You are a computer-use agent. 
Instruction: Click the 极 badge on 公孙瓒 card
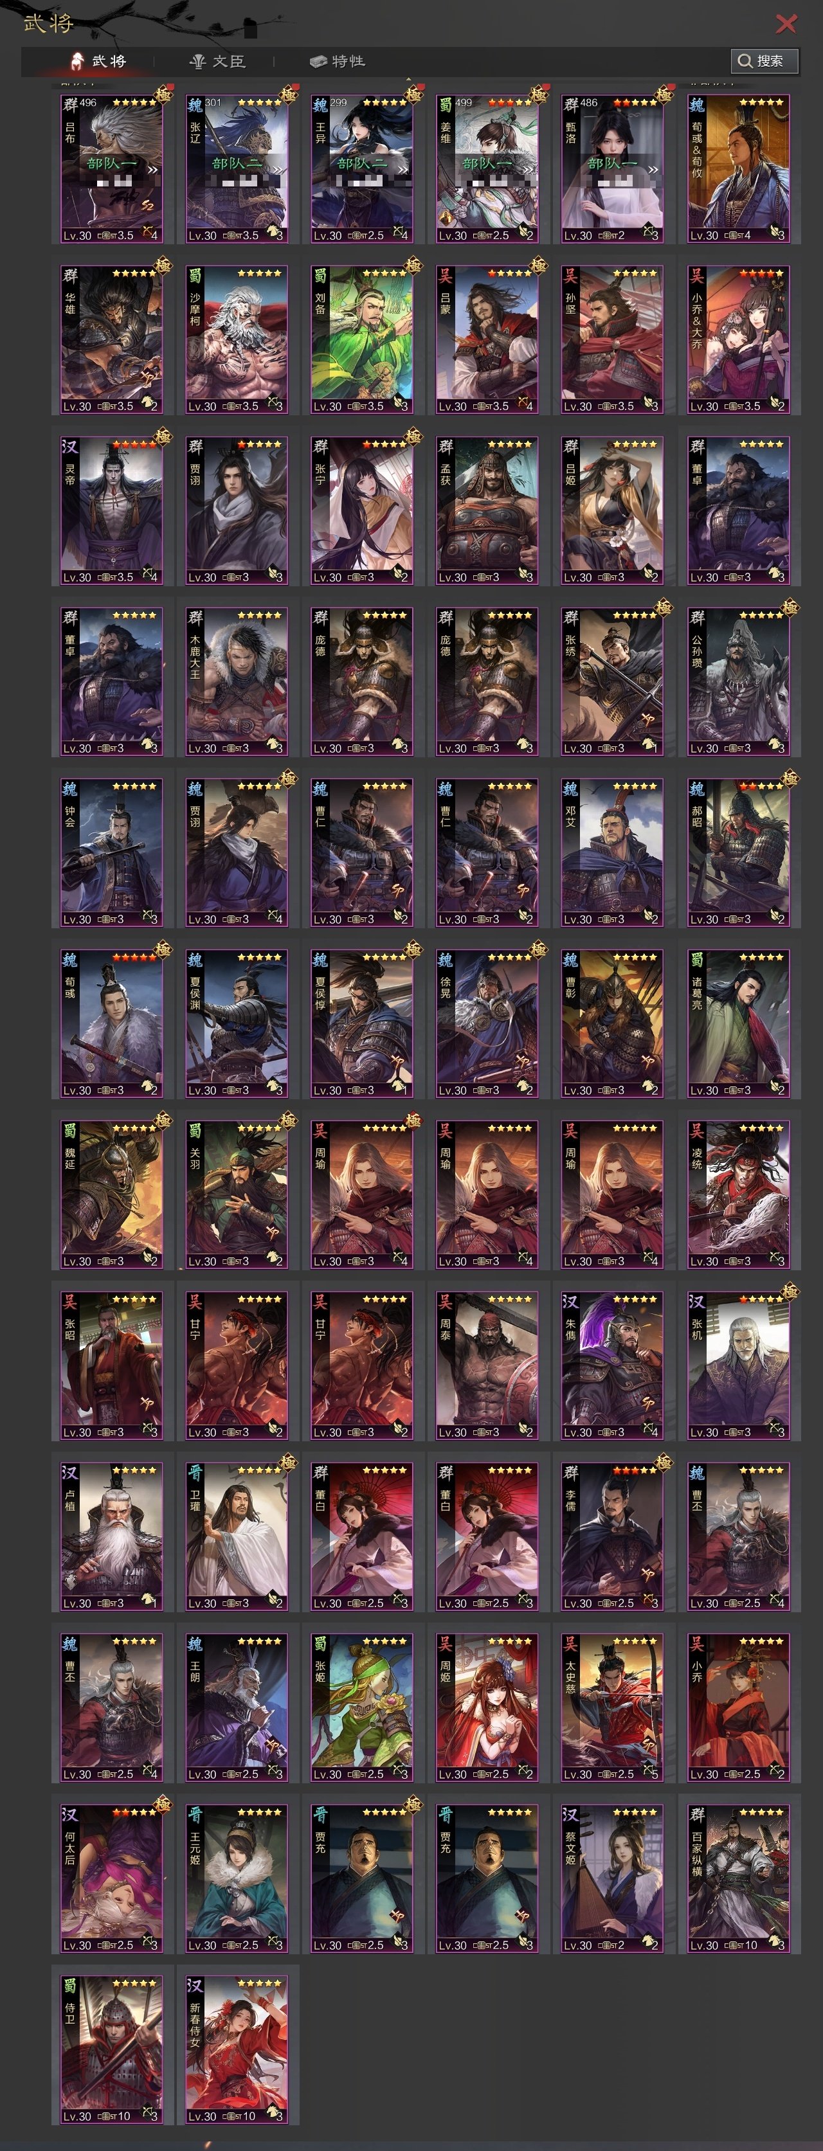(x=790, y=607)
